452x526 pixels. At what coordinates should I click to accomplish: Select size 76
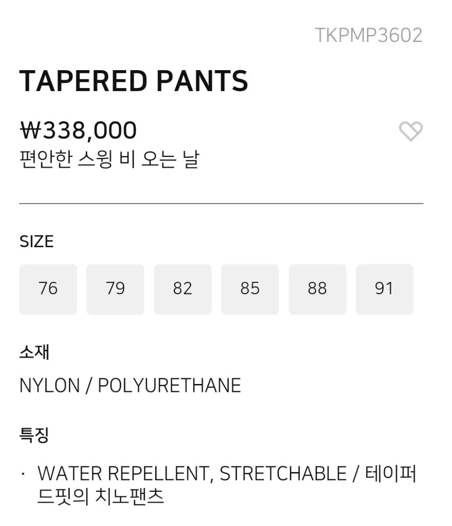[x=48, y=289]
